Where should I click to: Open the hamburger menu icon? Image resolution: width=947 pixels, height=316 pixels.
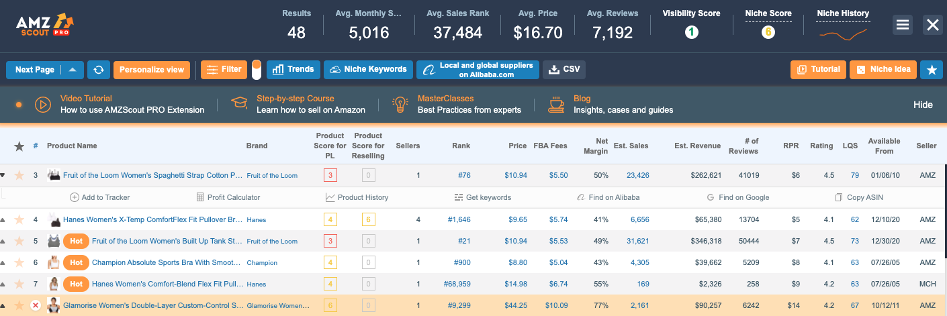pyautogui.click(x=903, y=25)
